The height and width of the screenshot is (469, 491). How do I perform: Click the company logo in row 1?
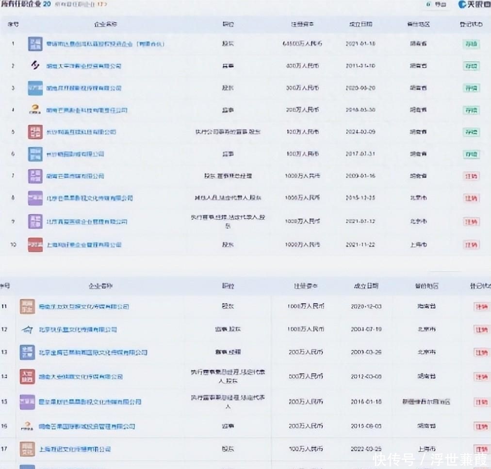35,44
